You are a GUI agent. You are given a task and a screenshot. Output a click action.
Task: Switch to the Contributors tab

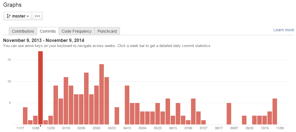click(23, 31)
